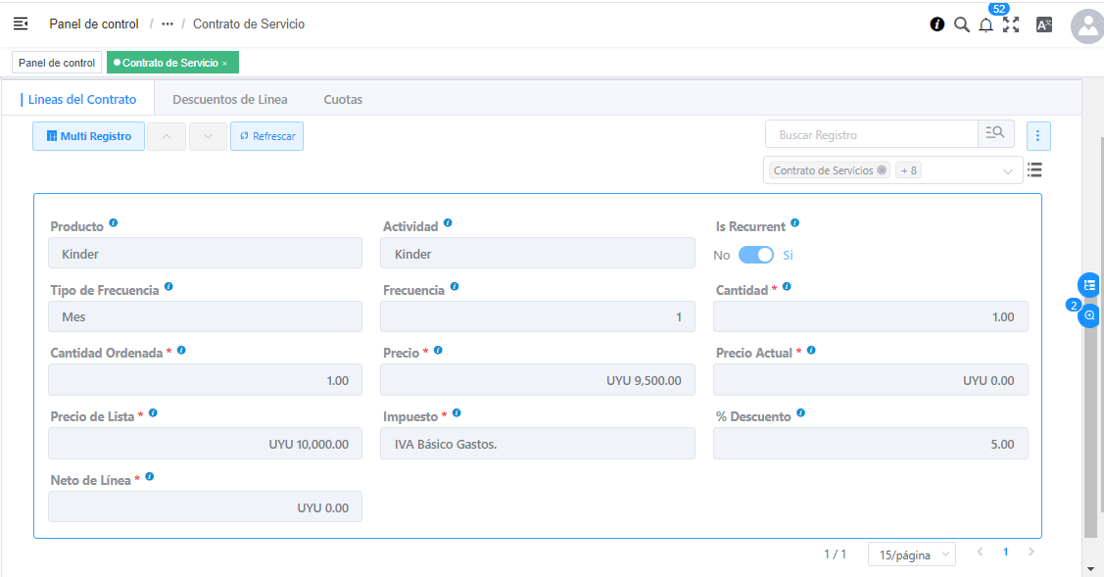Remove the Contrato de Servicios filter tag
Screen dimensions: 1104x577
pos(882,170)
